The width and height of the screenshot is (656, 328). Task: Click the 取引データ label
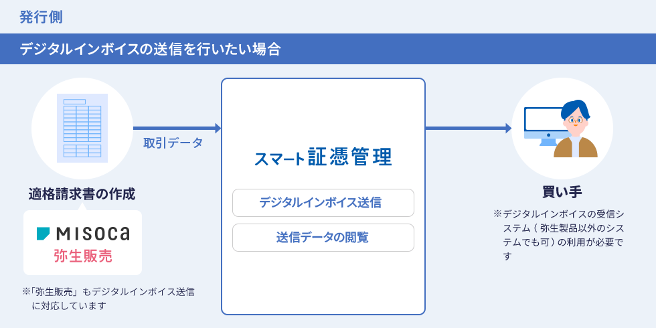tap(173, 143)
